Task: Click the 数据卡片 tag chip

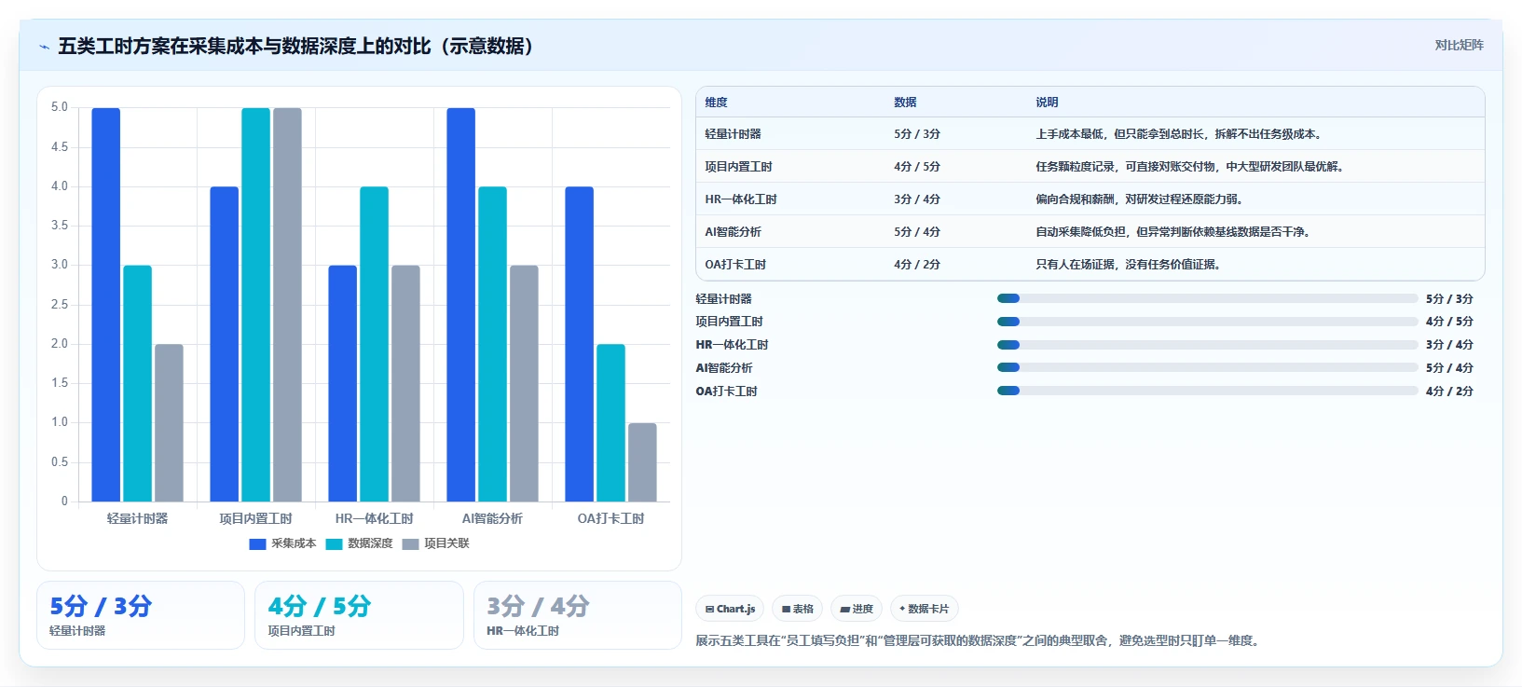Action: tap(924, 609)
